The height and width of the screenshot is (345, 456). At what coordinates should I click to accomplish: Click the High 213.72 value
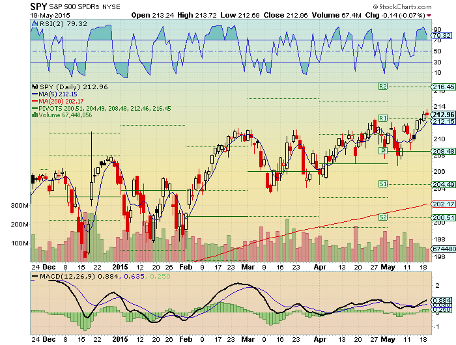tap(197, 16)
